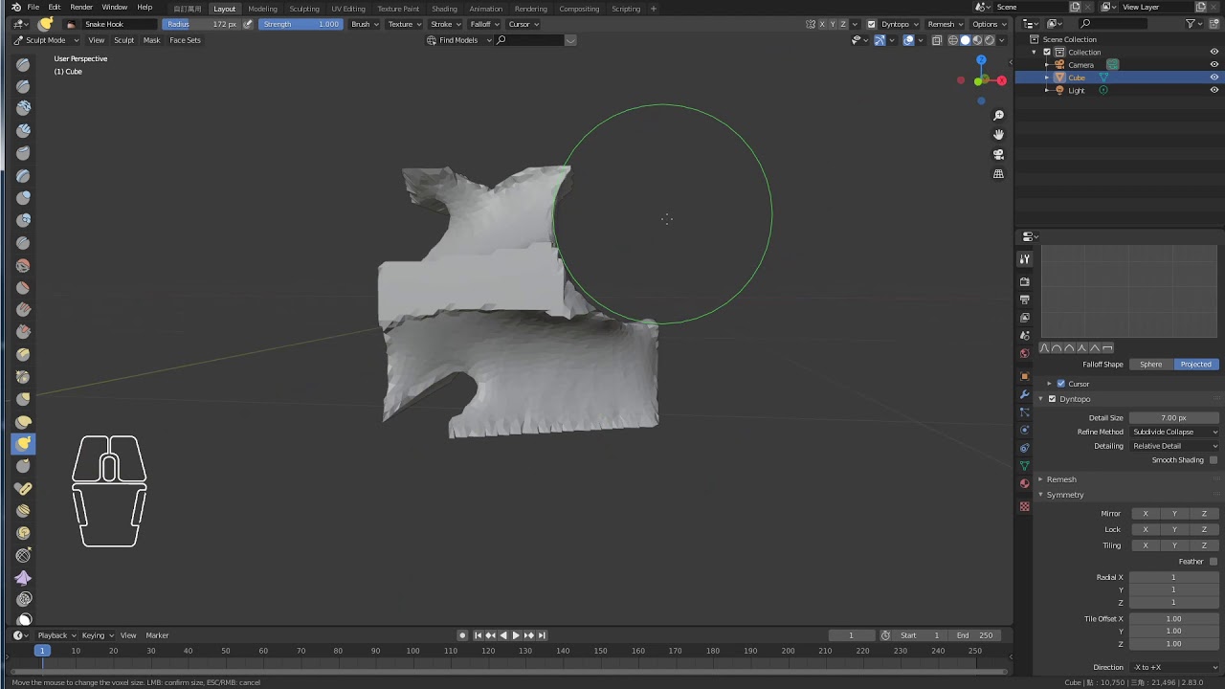The image size is (1225, 689).
Task: Open the Object Data mesh tab
Action: coord(1024,466)
